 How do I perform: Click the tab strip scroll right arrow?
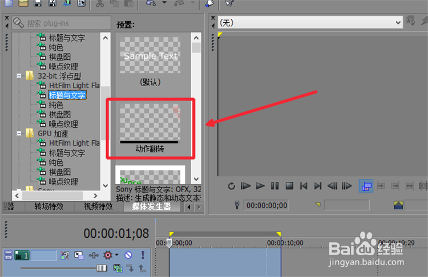(x=199, y=207)
